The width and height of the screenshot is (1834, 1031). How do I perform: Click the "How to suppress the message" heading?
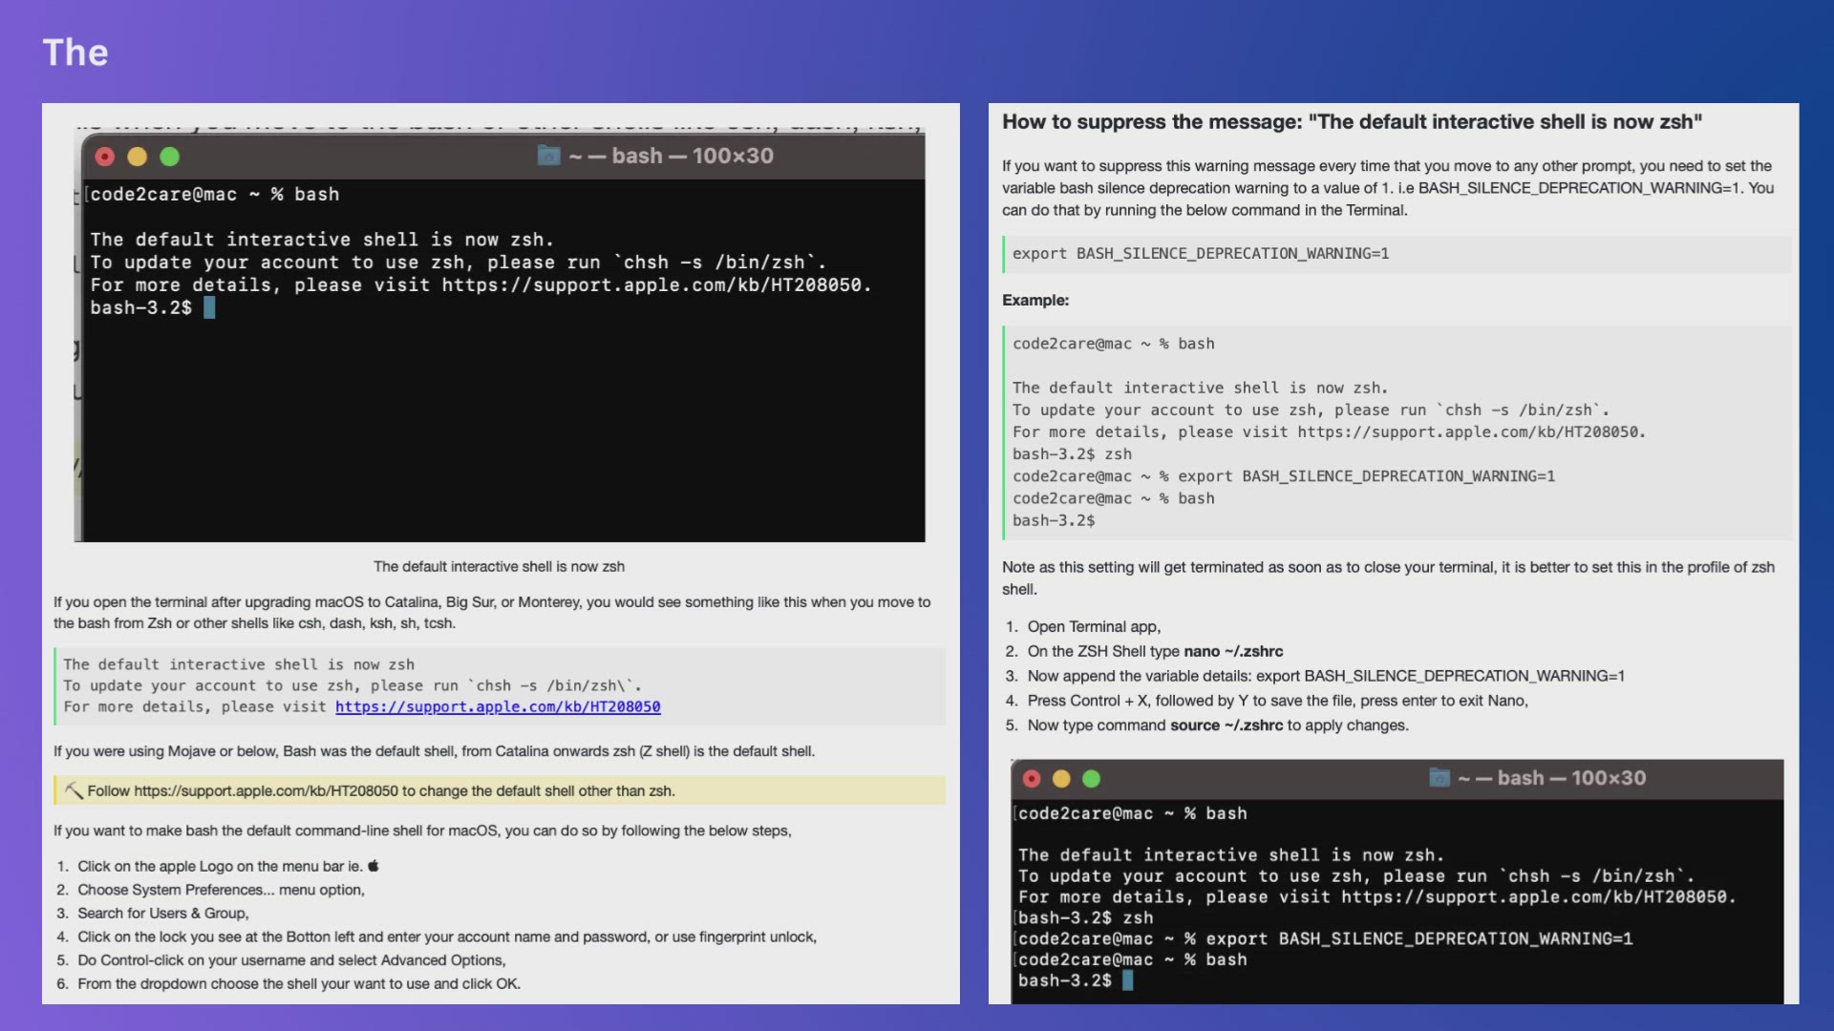[1352, 122]
